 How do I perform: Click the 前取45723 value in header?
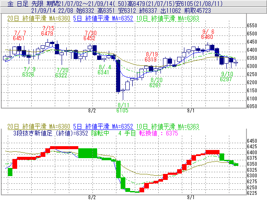pyautogui.click(x=198, y=11)
